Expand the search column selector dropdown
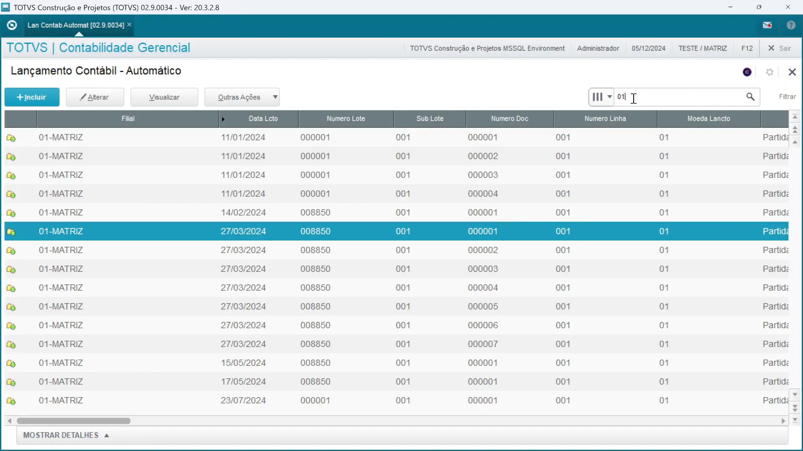The width and height of the screenshot is (803, 451). 601,97
